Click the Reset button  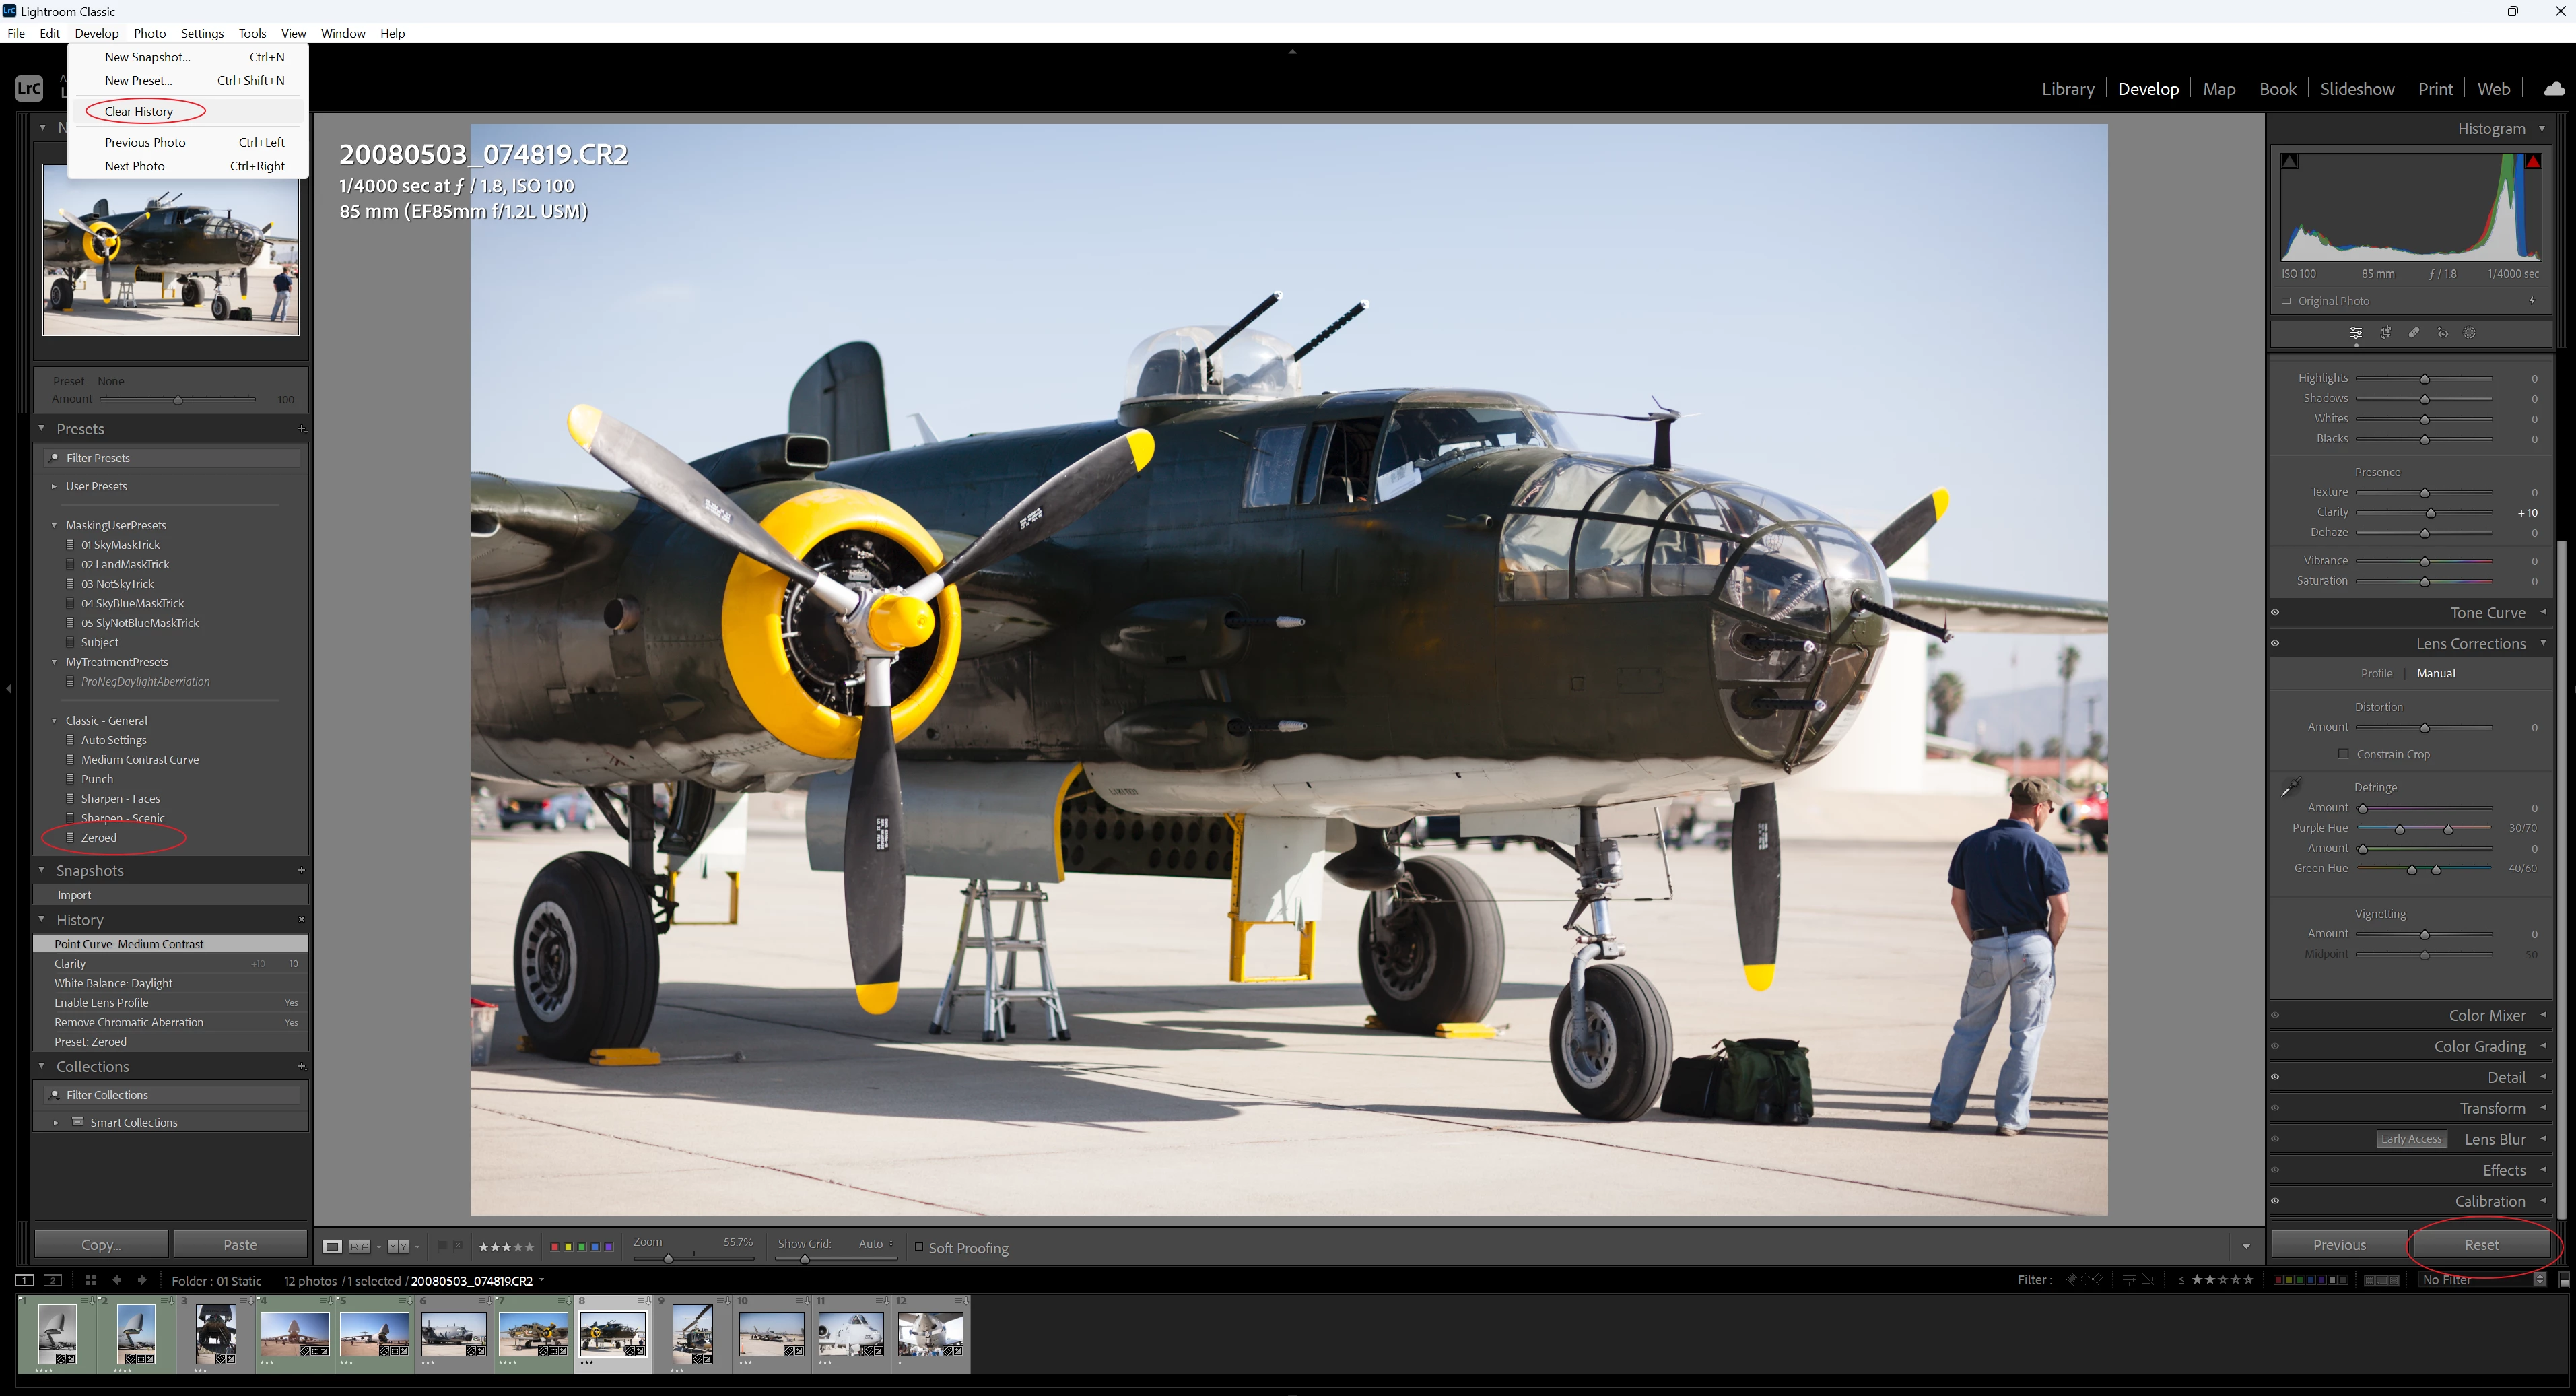(2481, 1245)
